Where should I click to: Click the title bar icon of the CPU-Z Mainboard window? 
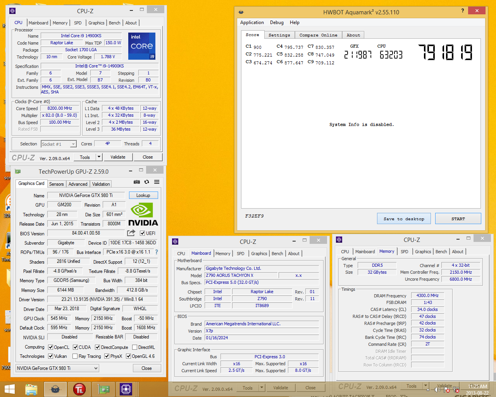click(x=175, y=242)
